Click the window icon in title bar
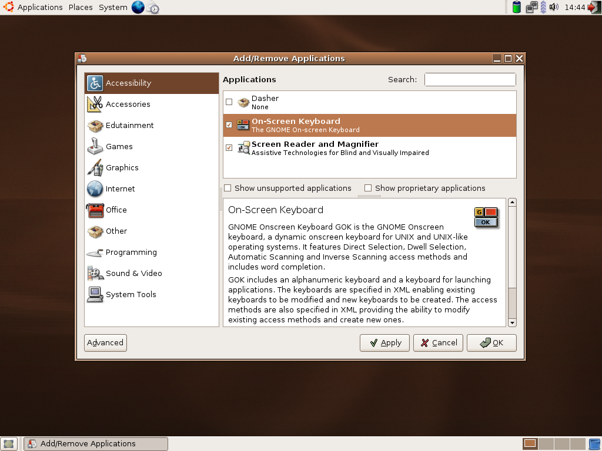The image size is (602, 451). coord(82,58)
